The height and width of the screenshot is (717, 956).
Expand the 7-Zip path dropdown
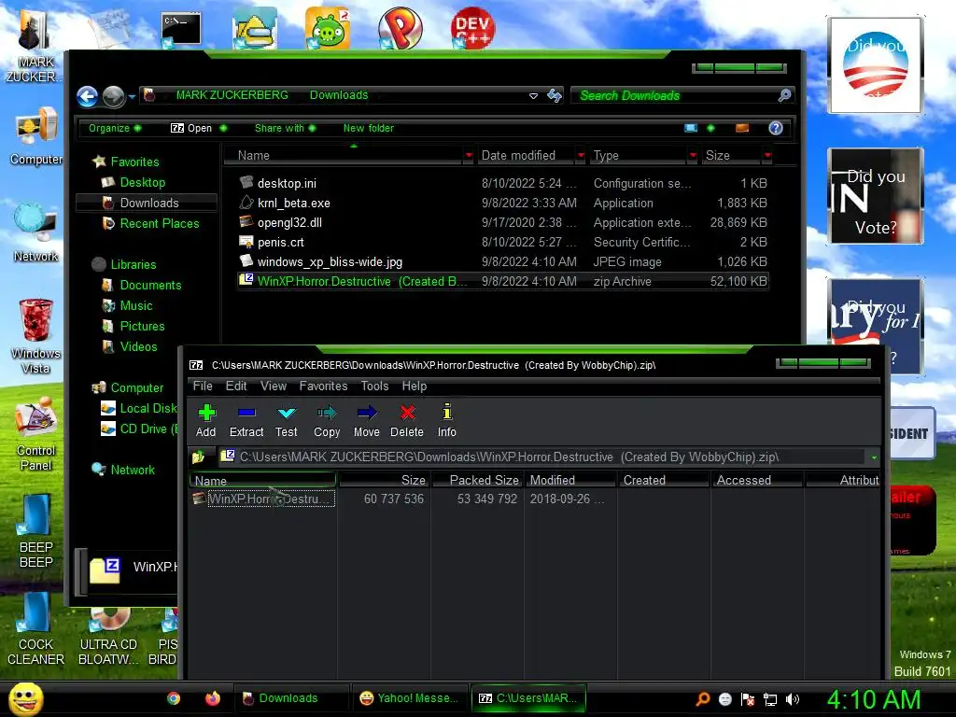[874, 457]
